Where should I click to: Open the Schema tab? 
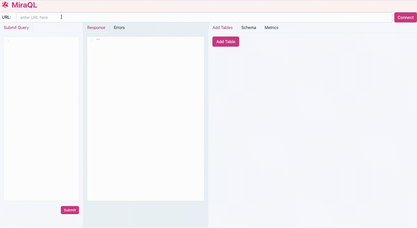click(248, 27)
